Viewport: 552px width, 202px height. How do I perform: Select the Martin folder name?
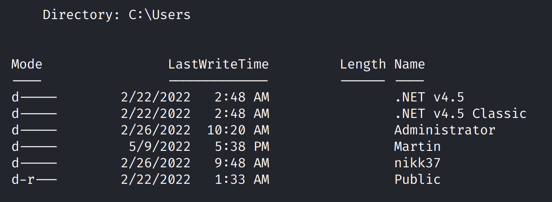(417, 147)
